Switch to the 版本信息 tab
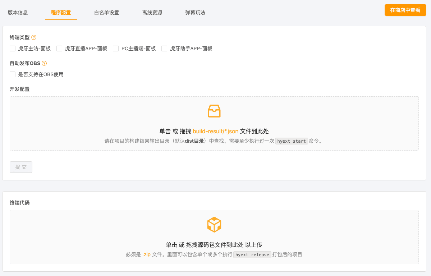 click(18, 13)
